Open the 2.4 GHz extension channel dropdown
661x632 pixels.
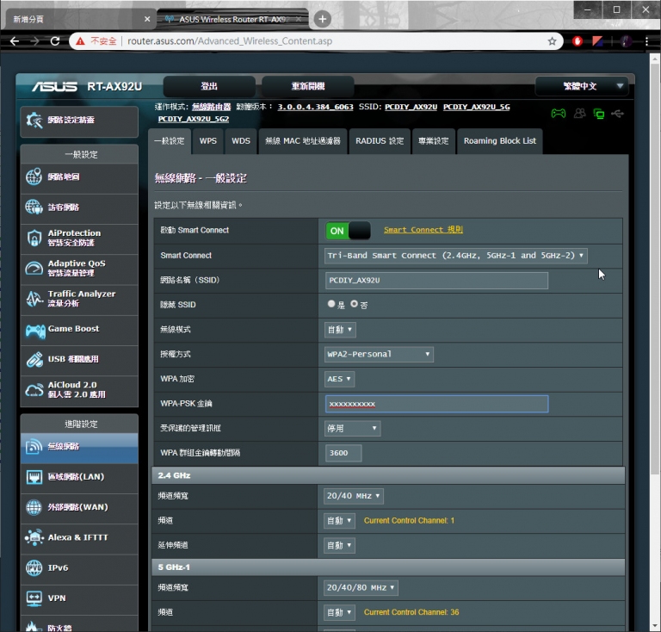339,546
